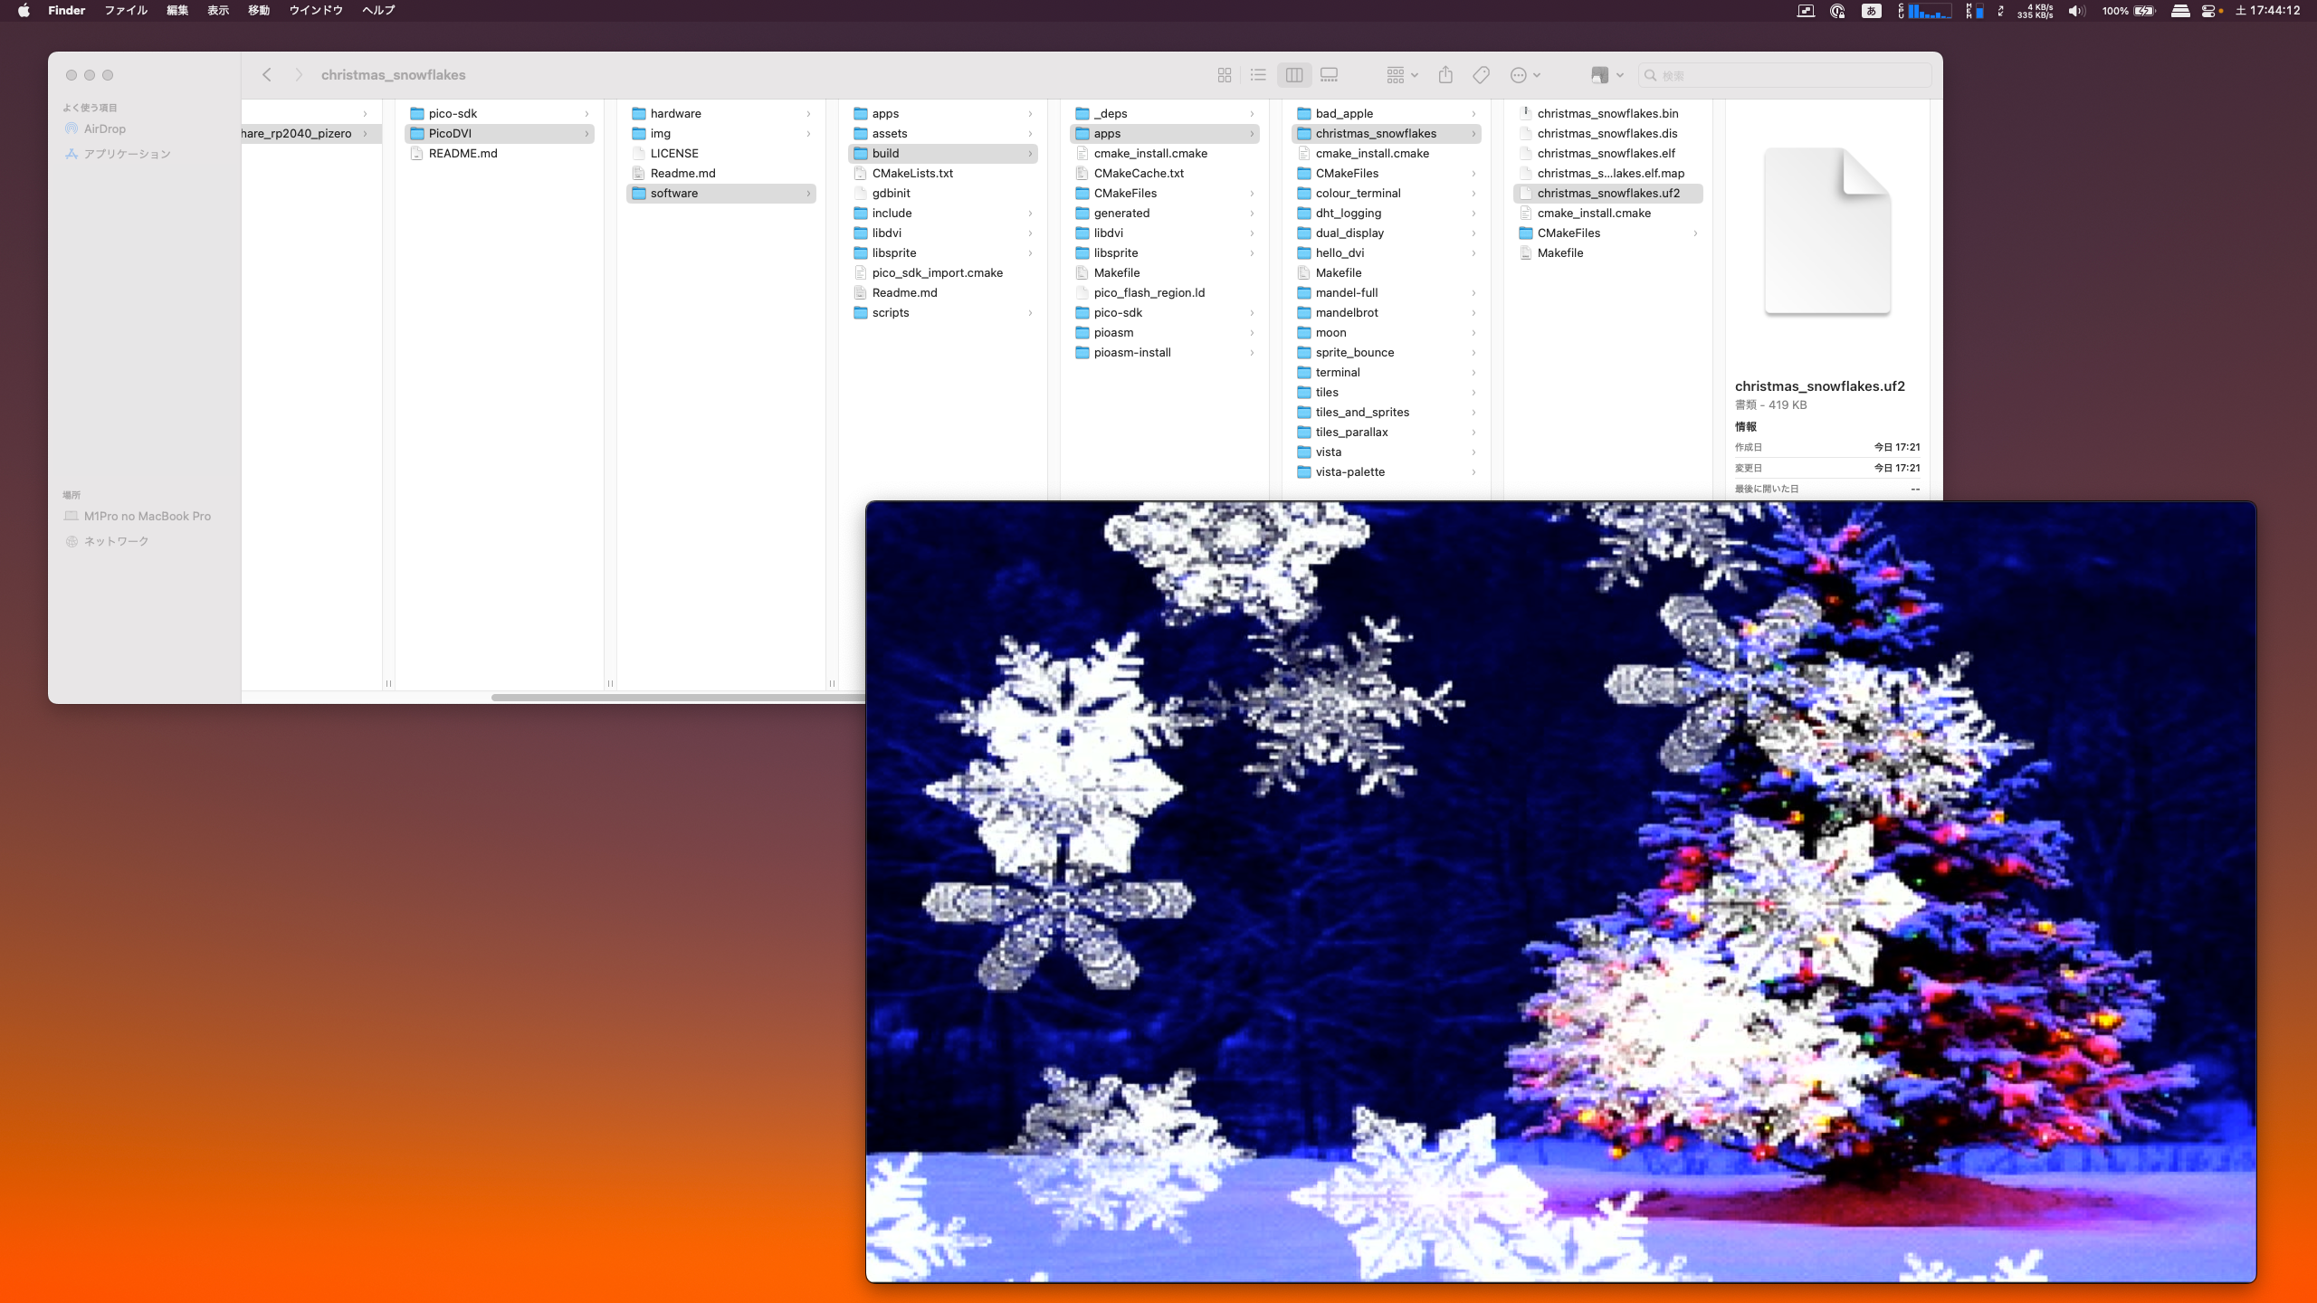
Task: Go back with the left chevron
Action: click(267, 75)
